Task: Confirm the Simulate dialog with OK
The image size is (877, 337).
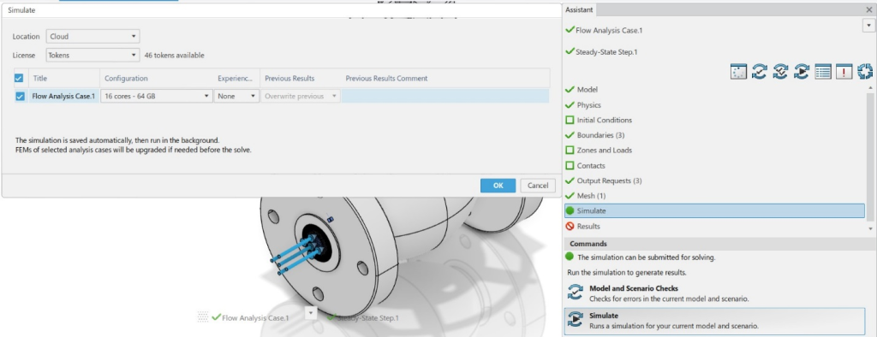Action: [x=498, y=186]
